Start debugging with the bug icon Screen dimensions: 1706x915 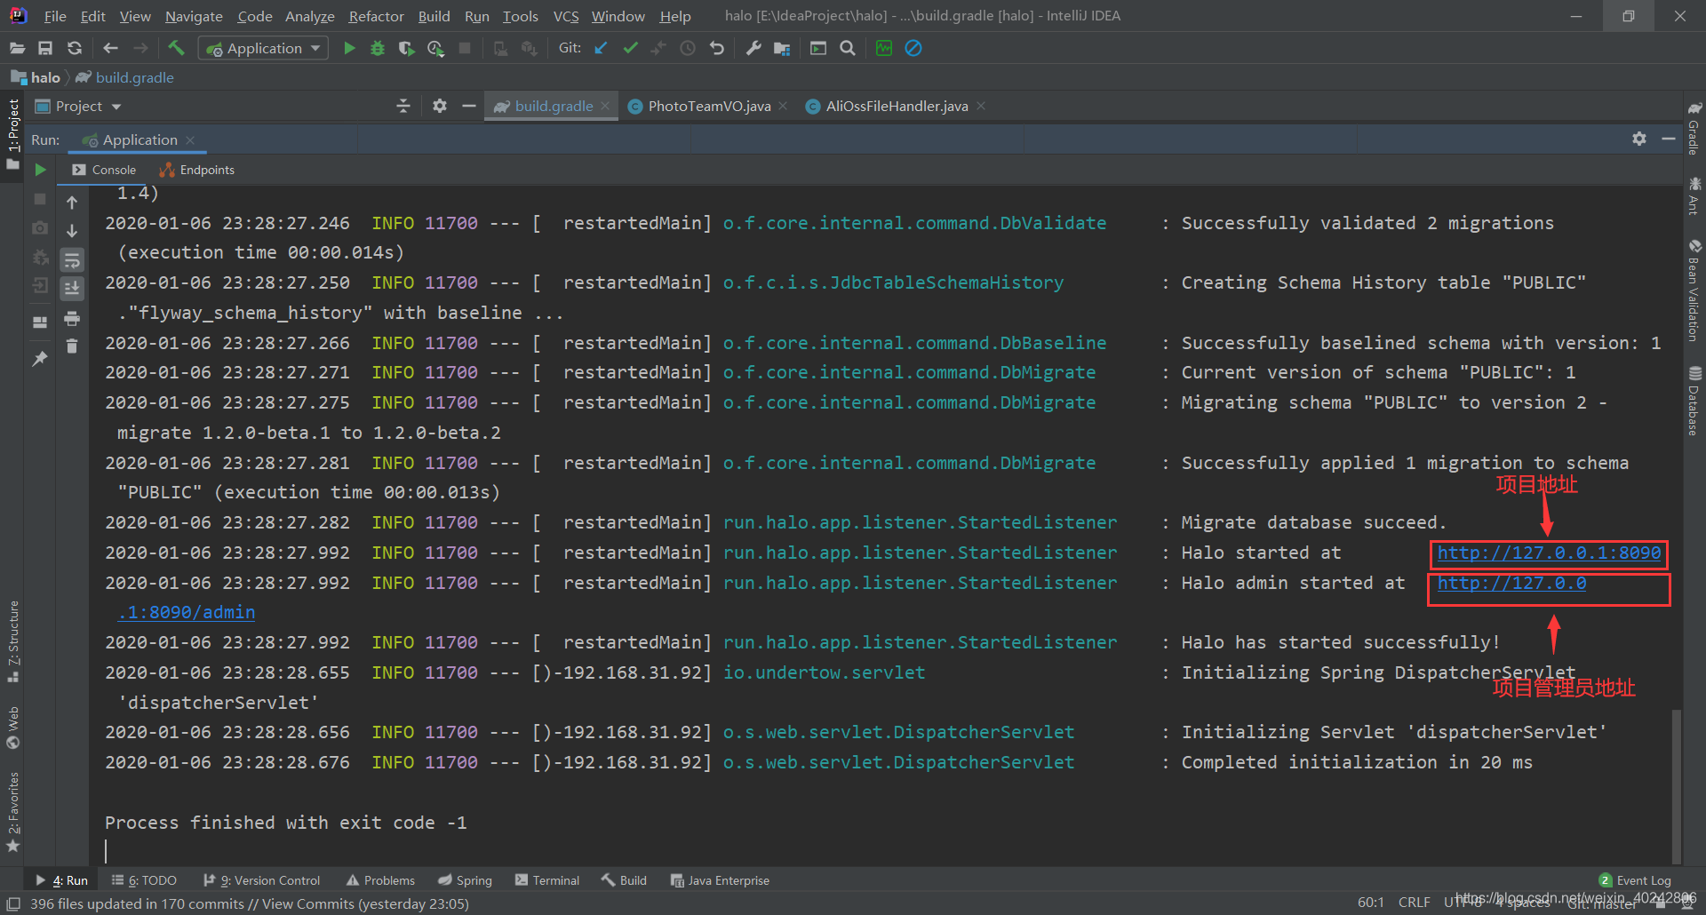coord(378,48)
